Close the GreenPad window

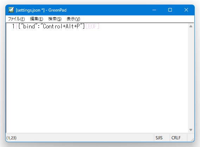(x=186, y=10)
